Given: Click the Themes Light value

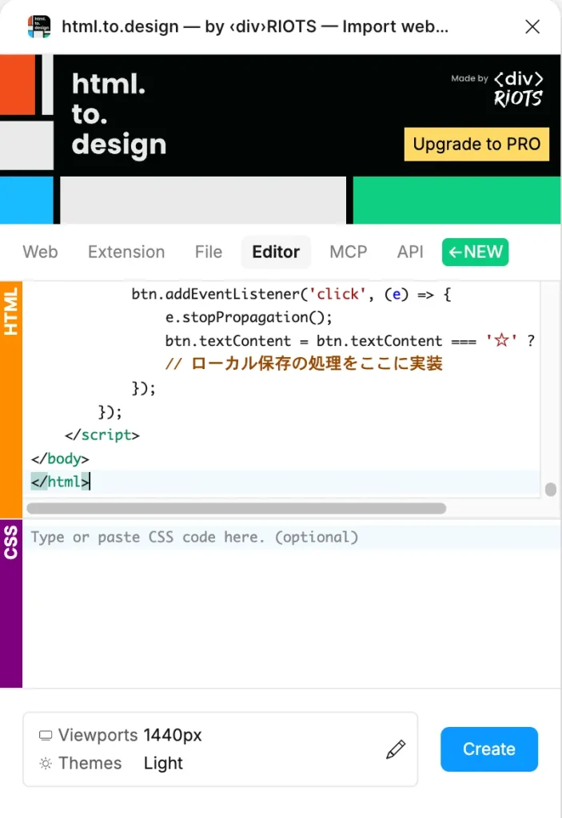Looking at the screenshot, I should click(163, 763).
